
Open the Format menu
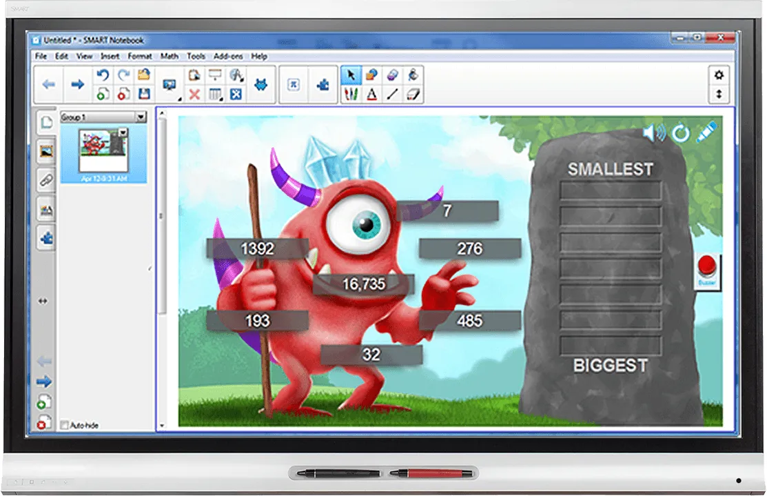140,57
